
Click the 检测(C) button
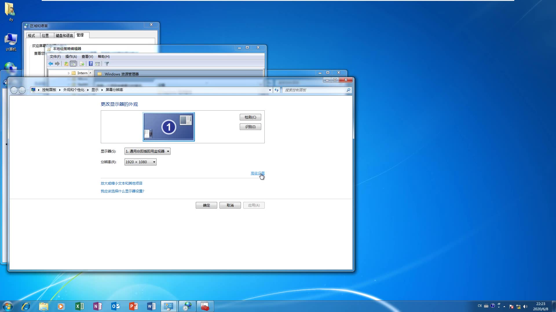pyautogui.click(x=250, y=117)
